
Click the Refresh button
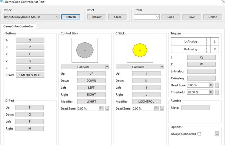(x=71, y=17)
